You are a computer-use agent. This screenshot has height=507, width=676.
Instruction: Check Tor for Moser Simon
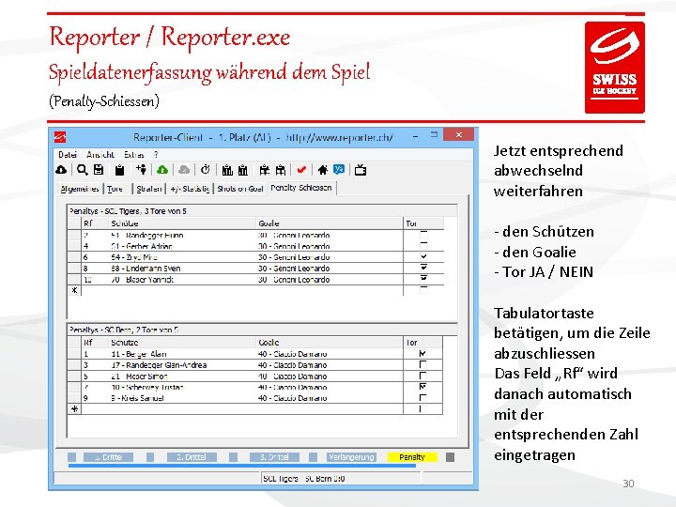[422, 376]
